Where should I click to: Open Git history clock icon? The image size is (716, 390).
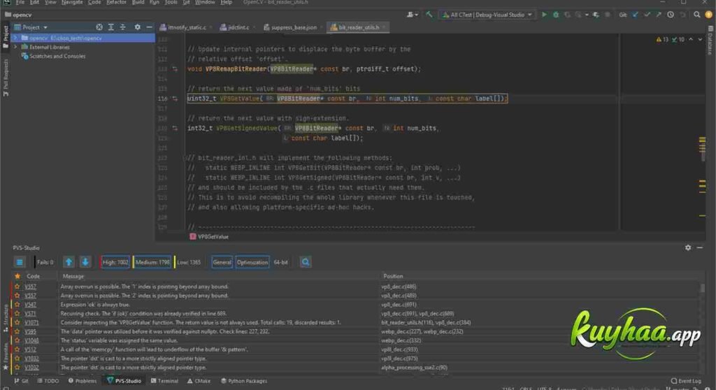pos(671,15)
